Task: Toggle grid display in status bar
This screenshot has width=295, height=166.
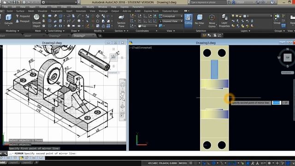Action: (x=191, y=163)
